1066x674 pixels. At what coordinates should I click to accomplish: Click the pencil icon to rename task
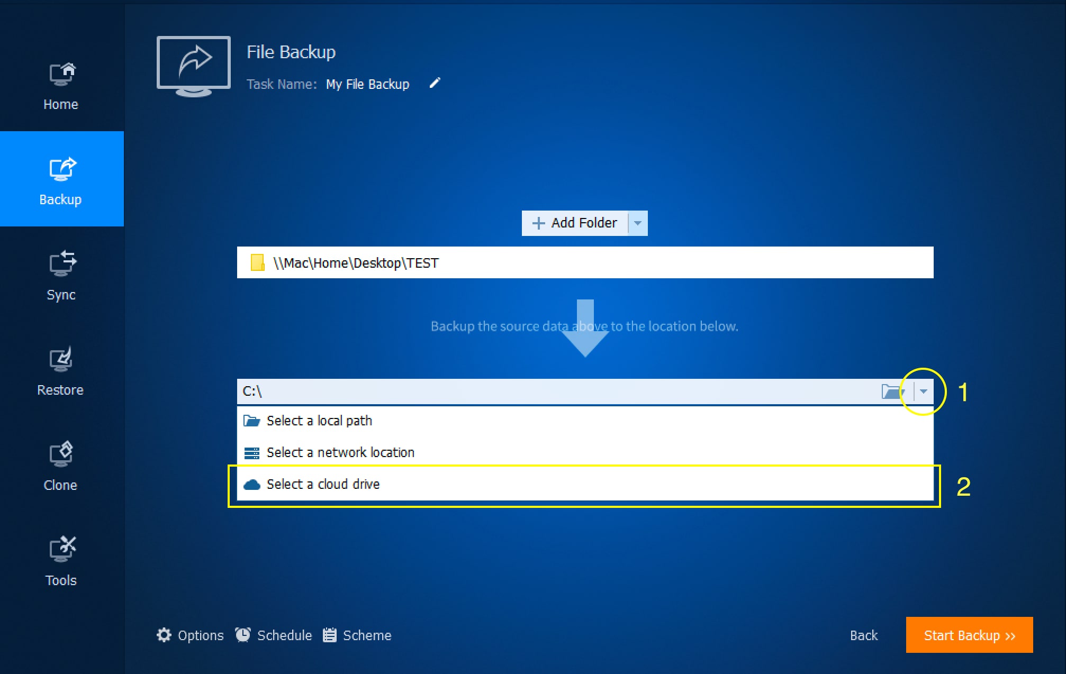pyautogui.click(x=435, y=83)
